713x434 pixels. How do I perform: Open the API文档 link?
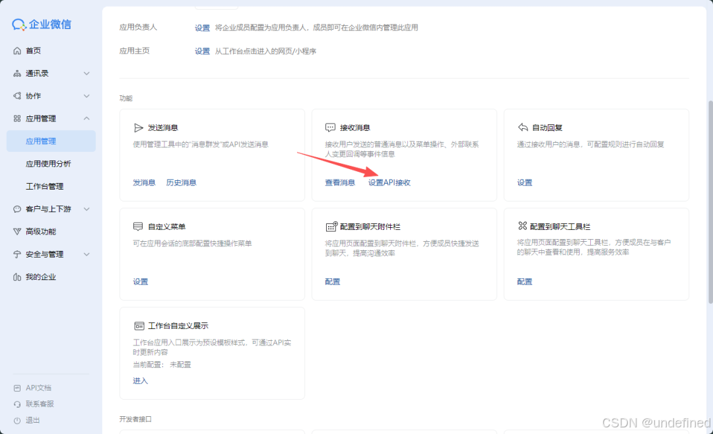(x=39, y=388)
